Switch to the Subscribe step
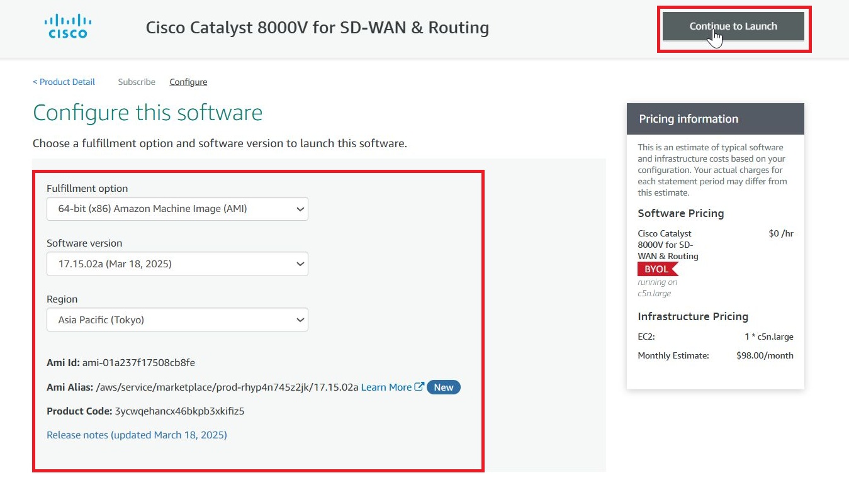The width and height of the screenshot is (849, 490). (136, 82)
